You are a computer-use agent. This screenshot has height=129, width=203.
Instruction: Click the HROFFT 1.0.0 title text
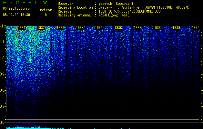tap(25, 3)
